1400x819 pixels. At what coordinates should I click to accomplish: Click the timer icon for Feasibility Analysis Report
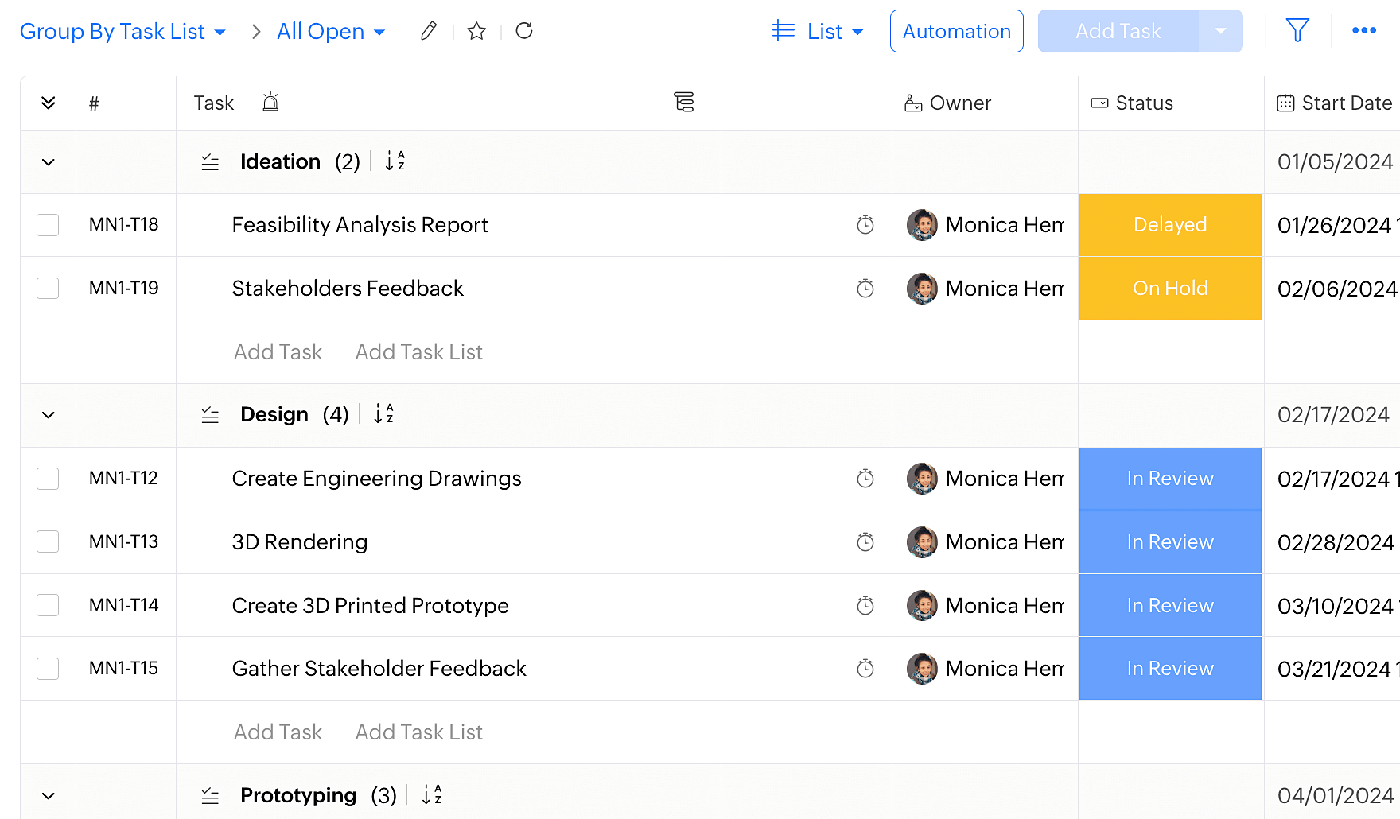pyautogui.click(x=865, y=225)
